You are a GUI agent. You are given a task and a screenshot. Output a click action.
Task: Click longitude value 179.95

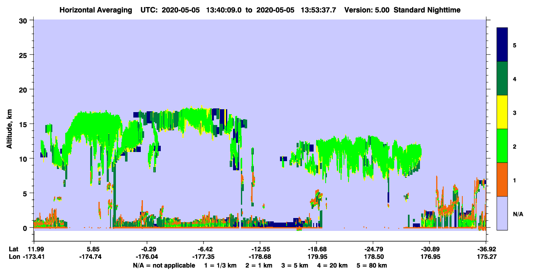point(318,257)
